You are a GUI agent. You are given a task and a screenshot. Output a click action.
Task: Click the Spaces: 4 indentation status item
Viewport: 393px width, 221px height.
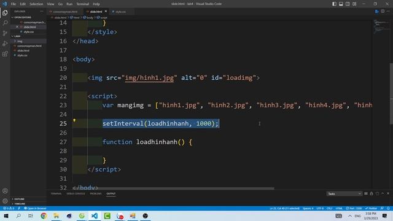[x=308, y=209]
